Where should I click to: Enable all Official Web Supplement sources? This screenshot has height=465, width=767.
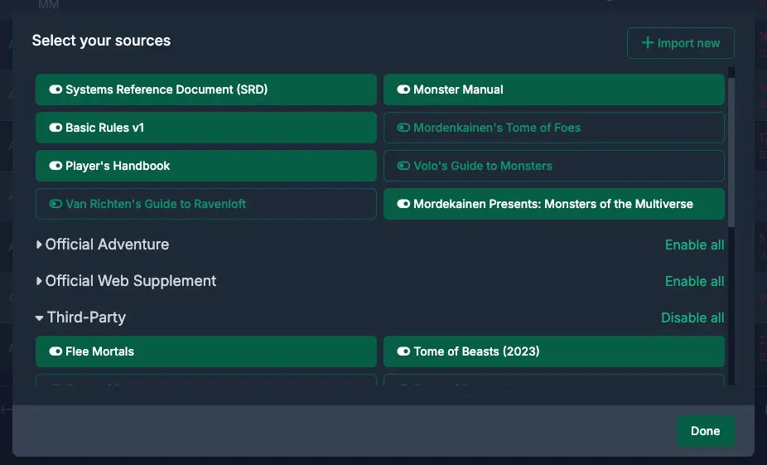[x=694, y=282]
